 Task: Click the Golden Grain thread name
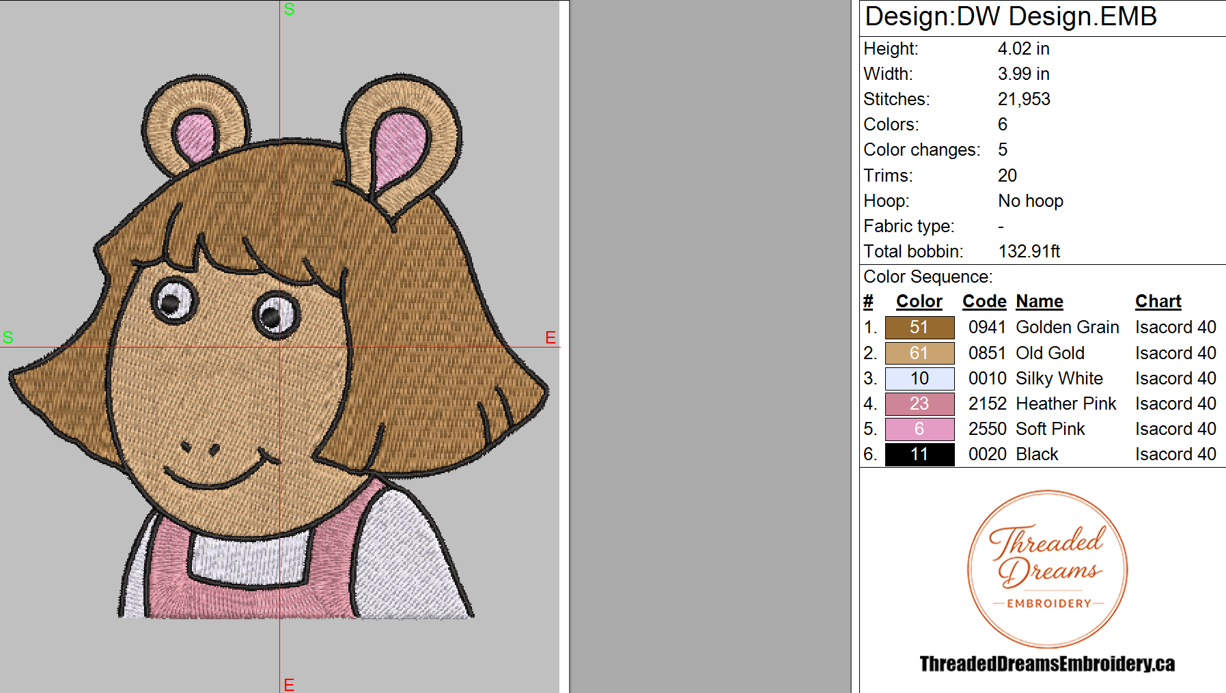[x=1068, y=327]
